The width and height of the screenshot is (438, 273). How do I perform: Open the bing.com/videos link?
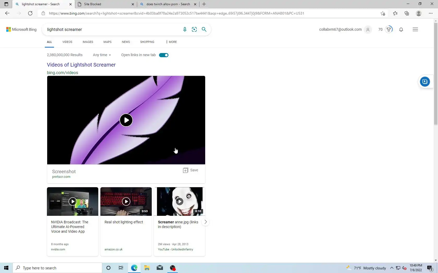[x=63, y=73]
